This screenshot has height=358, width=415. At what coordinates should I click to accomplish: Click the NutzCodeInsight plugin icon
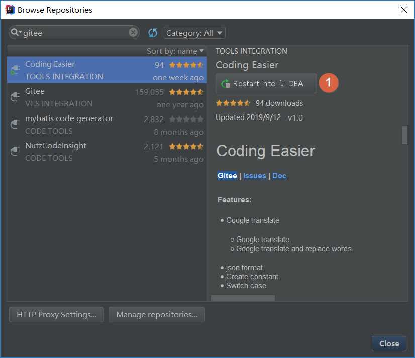pyautogui.click(x=15, y=151)
